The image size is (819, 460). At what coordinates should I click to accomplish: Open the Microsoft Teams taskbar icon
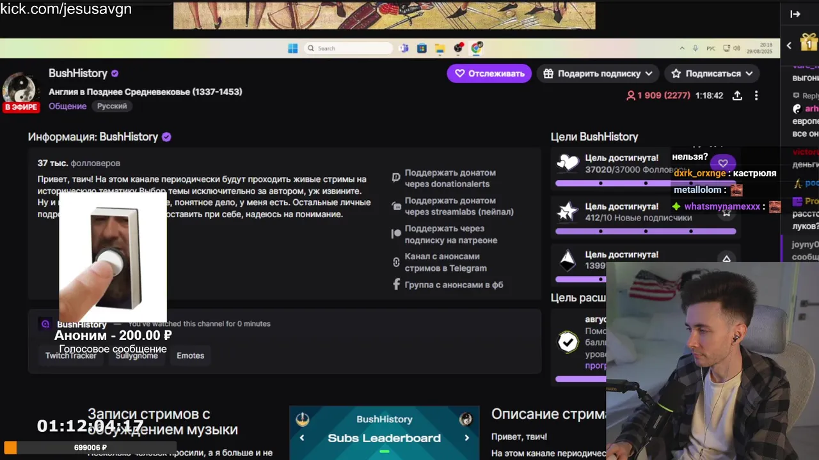click(x=404, y=49)
